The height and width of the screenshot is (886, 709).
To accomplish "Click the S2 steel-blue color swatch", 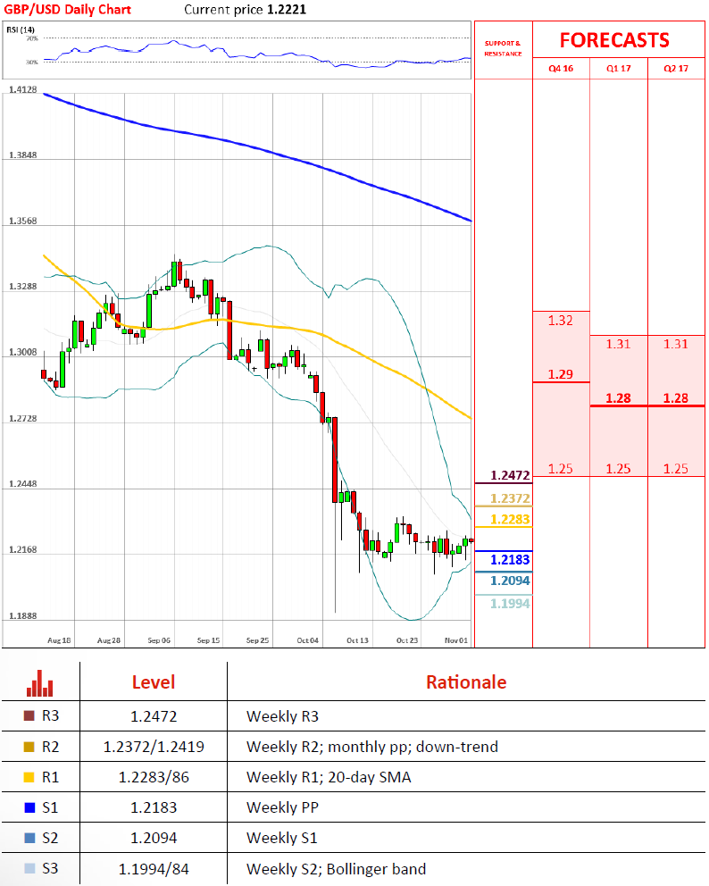I will click(x=30, y=838).
